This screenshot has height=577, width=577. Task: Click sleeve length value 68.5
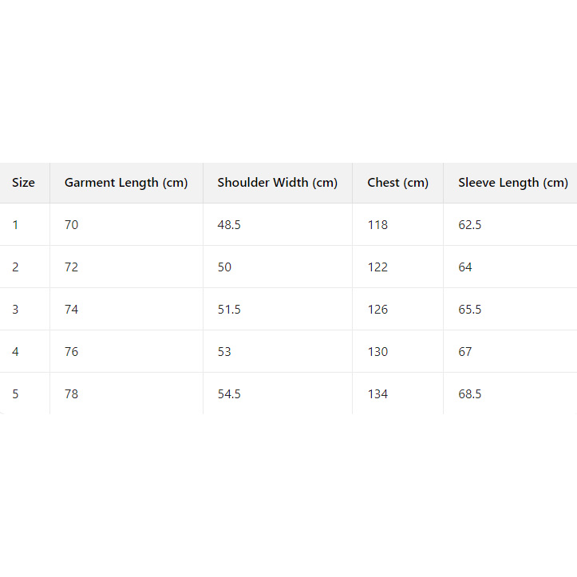(470, 394)
